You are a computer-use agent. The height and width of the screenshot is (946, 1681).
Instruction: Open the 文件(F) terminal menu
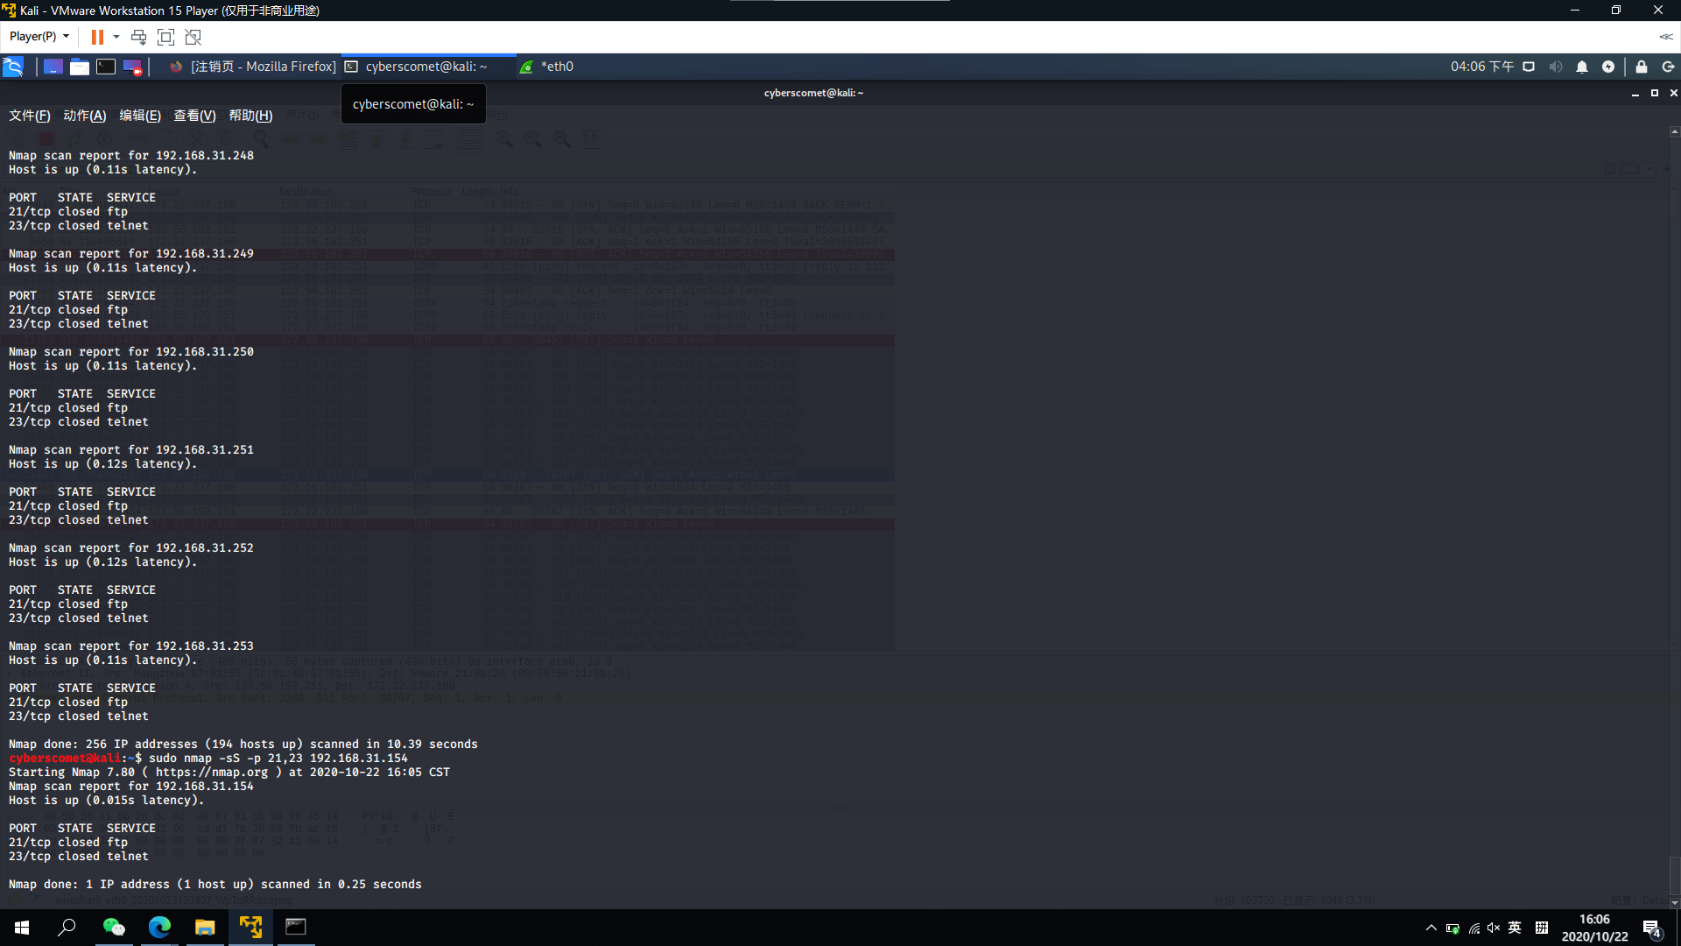click(29, 116)
